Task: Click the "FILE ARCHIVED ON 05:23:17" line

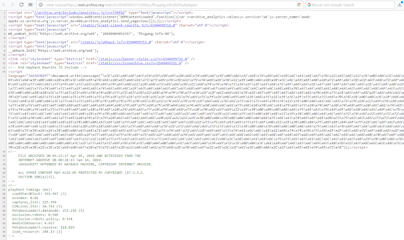Action: 80,156
